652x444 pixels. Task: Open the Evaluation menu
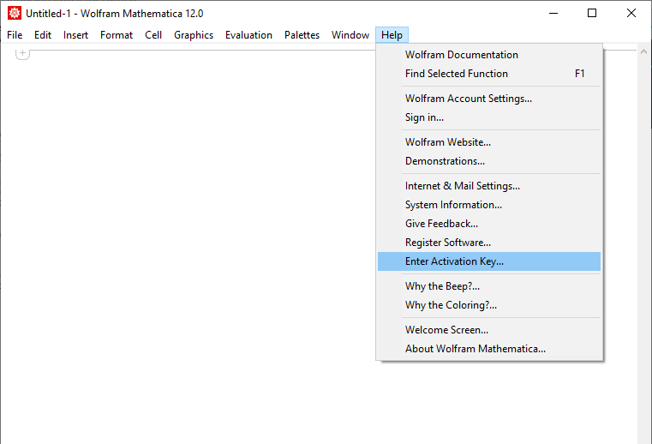248,35
